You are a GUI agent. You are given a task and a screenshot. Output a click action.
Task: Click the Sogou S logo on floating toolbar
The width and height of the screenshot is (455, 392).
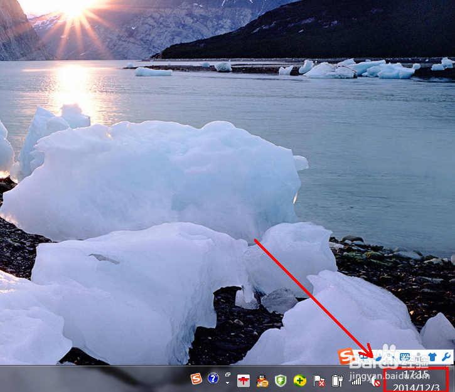[346, 356]
